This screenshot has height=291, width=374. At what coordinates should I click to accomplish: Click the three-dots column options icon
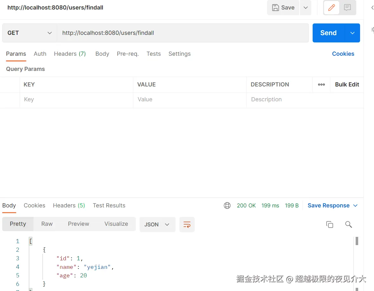pos(321,85)
